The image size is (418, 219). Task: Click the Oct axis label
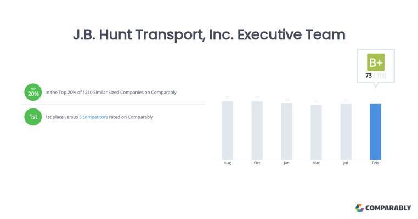(x=257, y=163)
